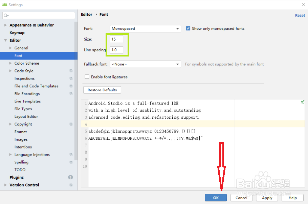
Task: Click the project-level icon beside Copyright
Action: pyautogui.click(x=71, y=124)
